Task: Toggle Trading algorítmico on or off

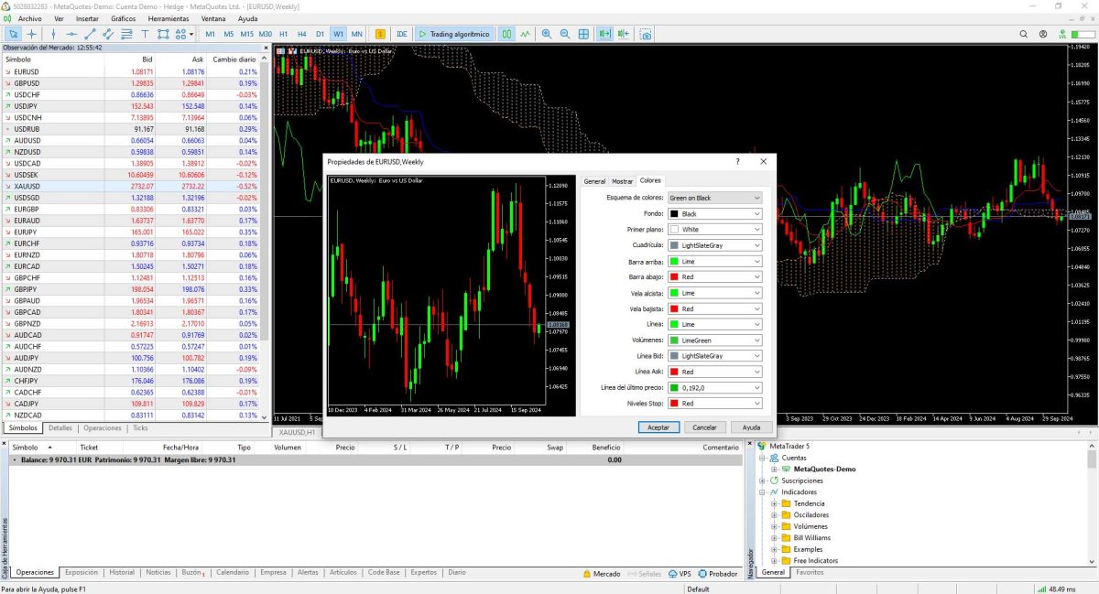Action: click(454, 34)
